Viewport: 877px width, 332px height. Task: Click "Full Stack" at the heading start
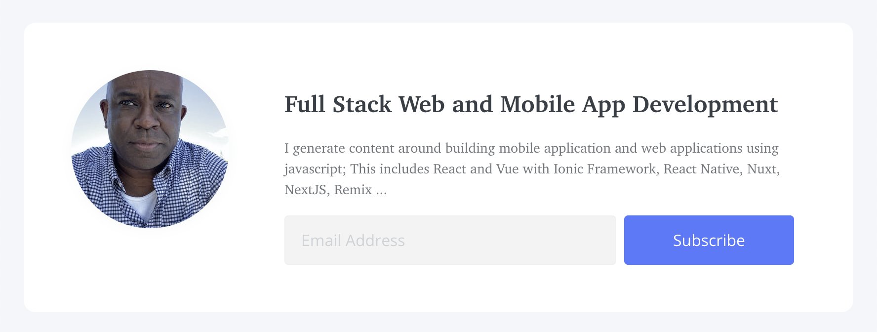[x=338, y=105]
